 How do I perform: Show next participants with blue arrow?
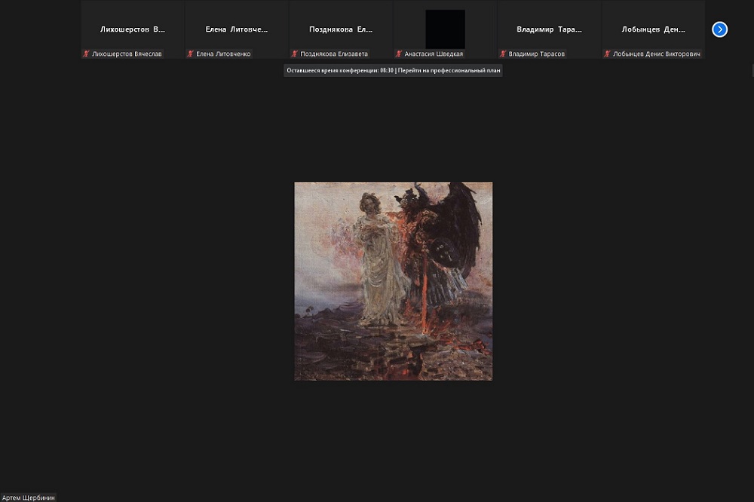coord(719,29)
